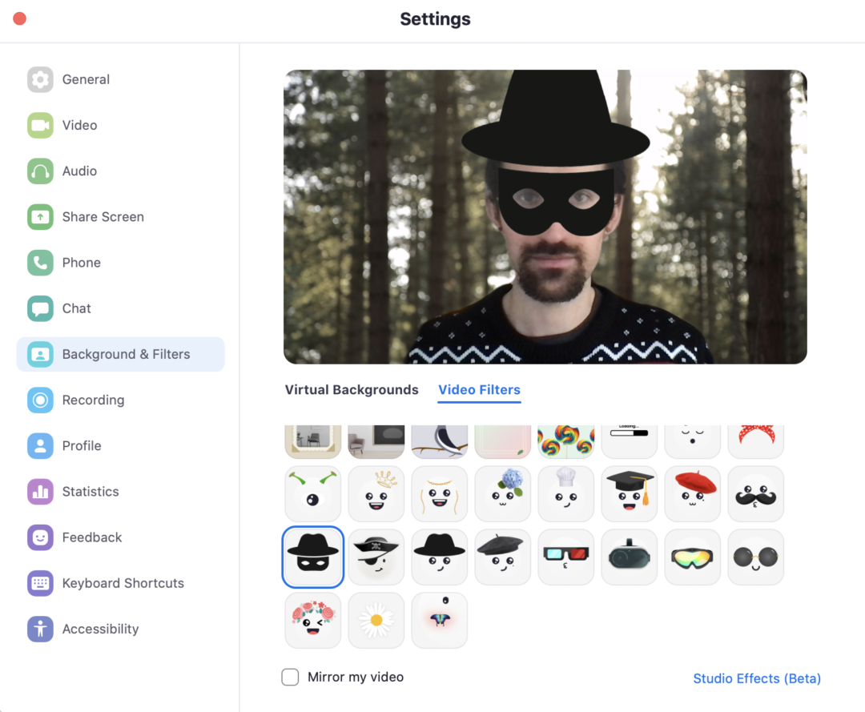Choose the red beret filter
Image resolution: width=865 pixels, height=712 pixels.
(x=692, y=493)
